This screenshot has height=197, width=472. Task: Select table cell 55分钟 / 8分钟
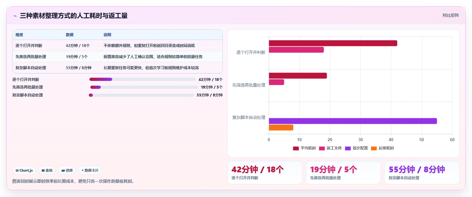click(x=79, y=68)
